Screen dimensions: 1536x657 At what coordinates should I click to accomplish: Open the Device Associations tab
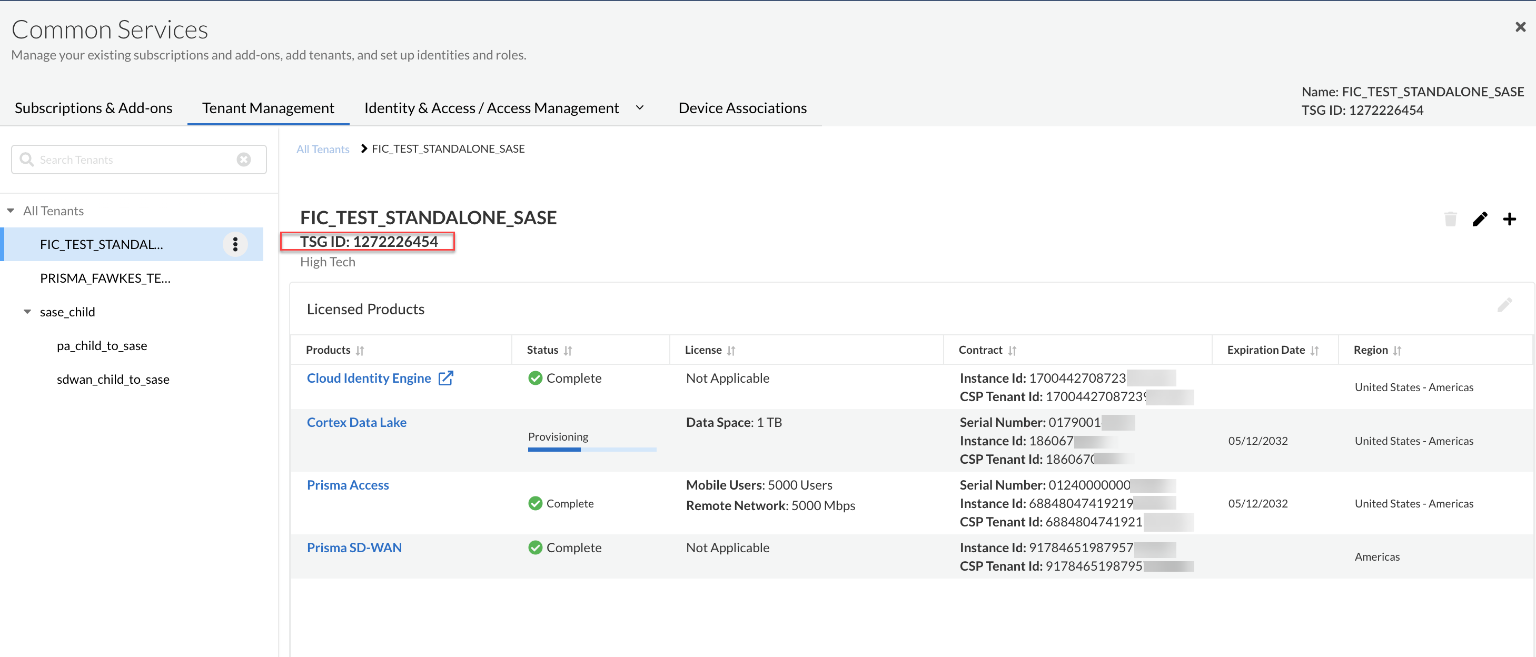[742, 108]
